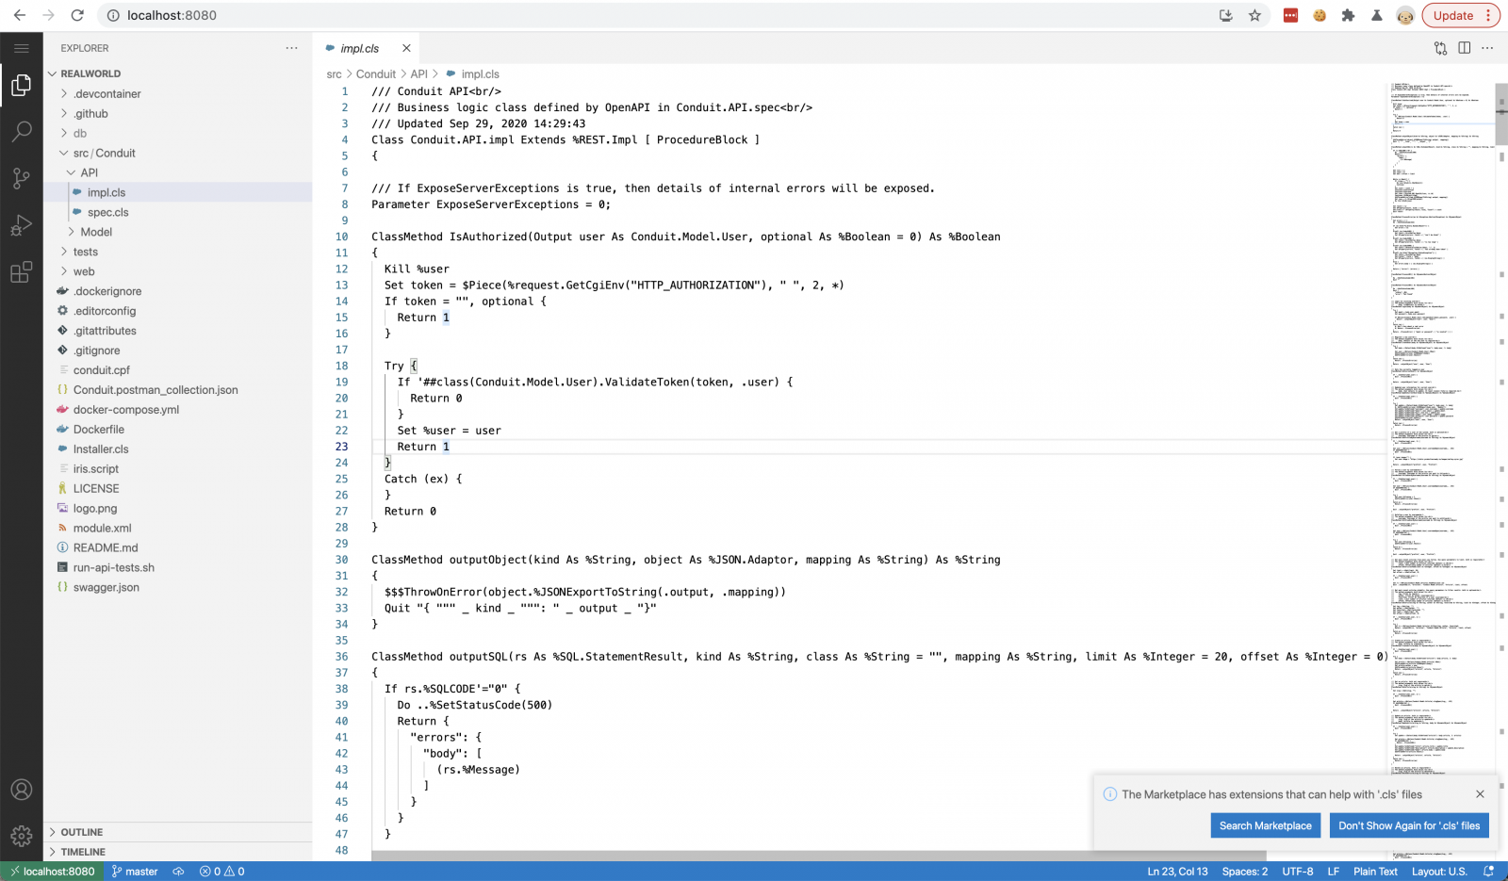Click the Accounts icon in activity bar
Image resolution: width=1508 pixels, height=881 pixels.
21,790
